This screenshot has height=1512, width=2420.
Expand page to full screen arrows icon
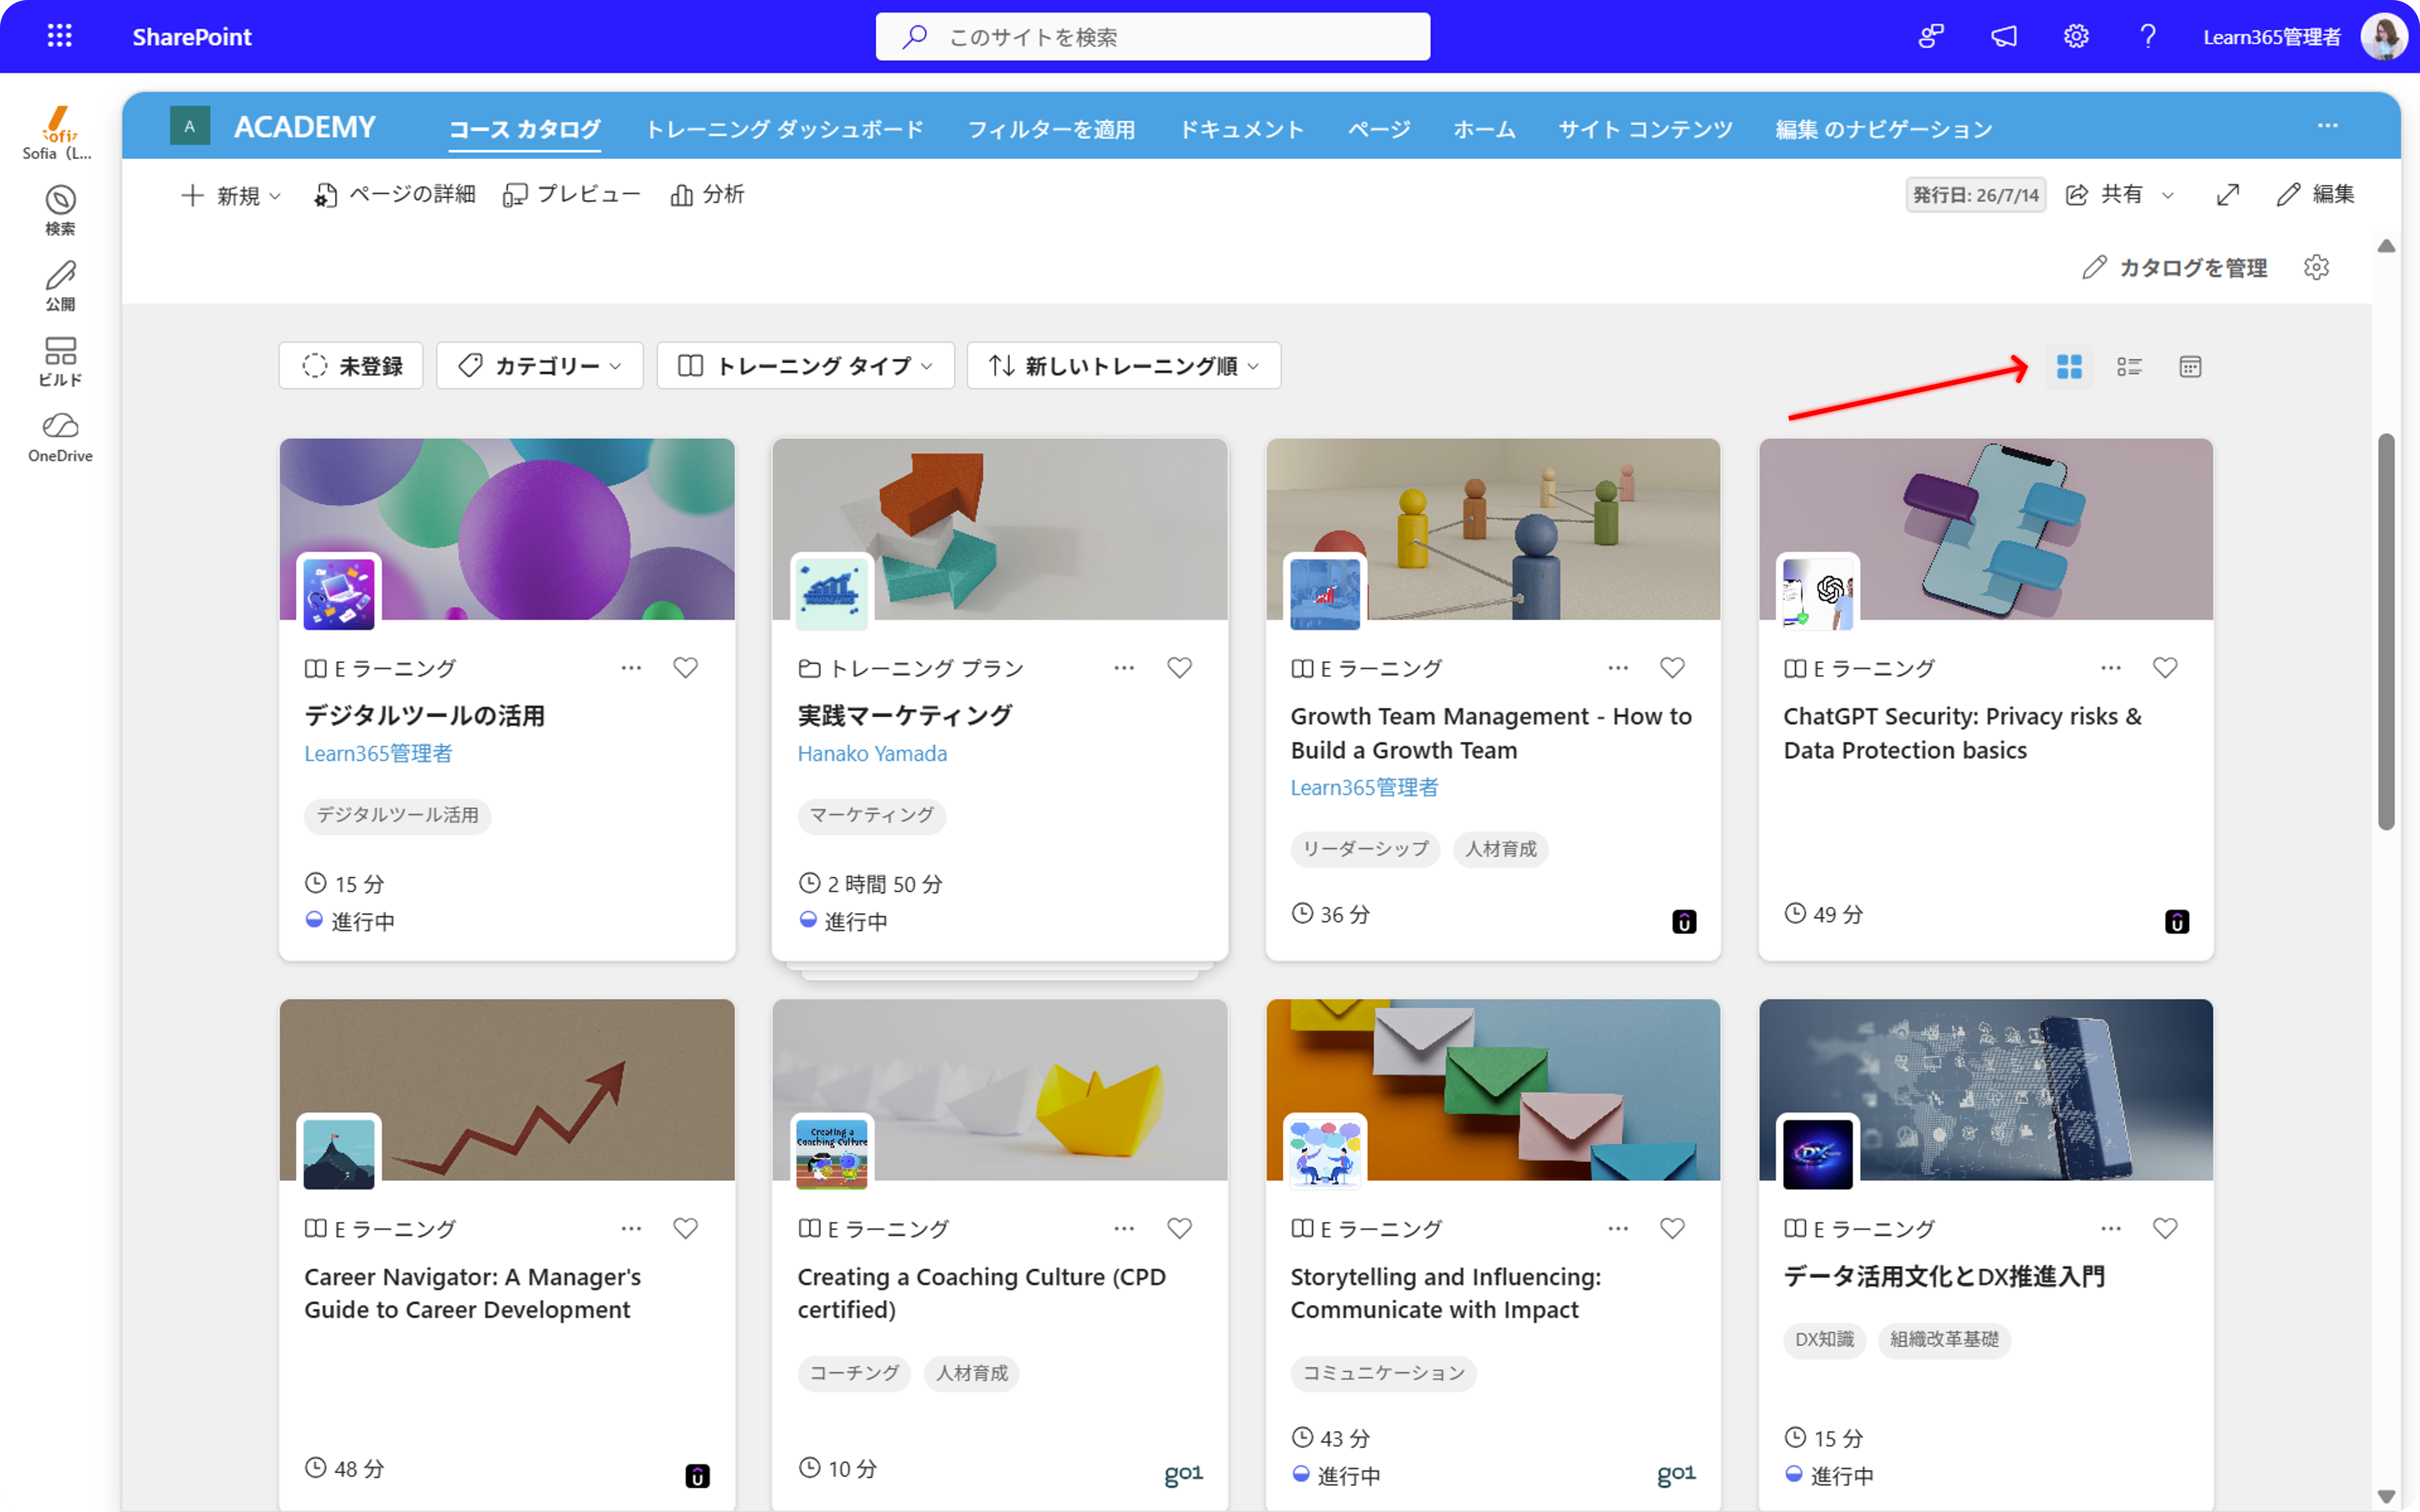pyautogui.click(x=2227, y=195)
